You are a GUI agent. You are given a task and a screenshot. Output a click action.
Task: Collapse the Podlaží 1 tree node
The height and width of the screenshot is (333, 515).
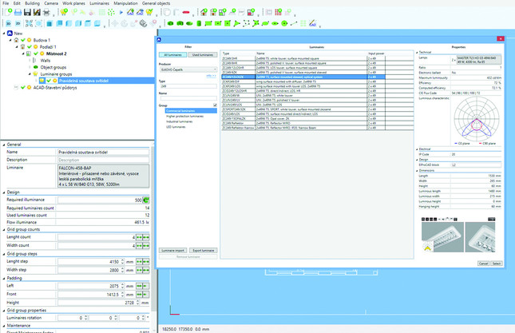15,46
